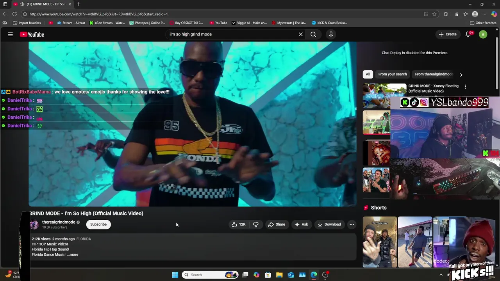
Task: Click the taskbar Search box
Action: tap(210, 275)
